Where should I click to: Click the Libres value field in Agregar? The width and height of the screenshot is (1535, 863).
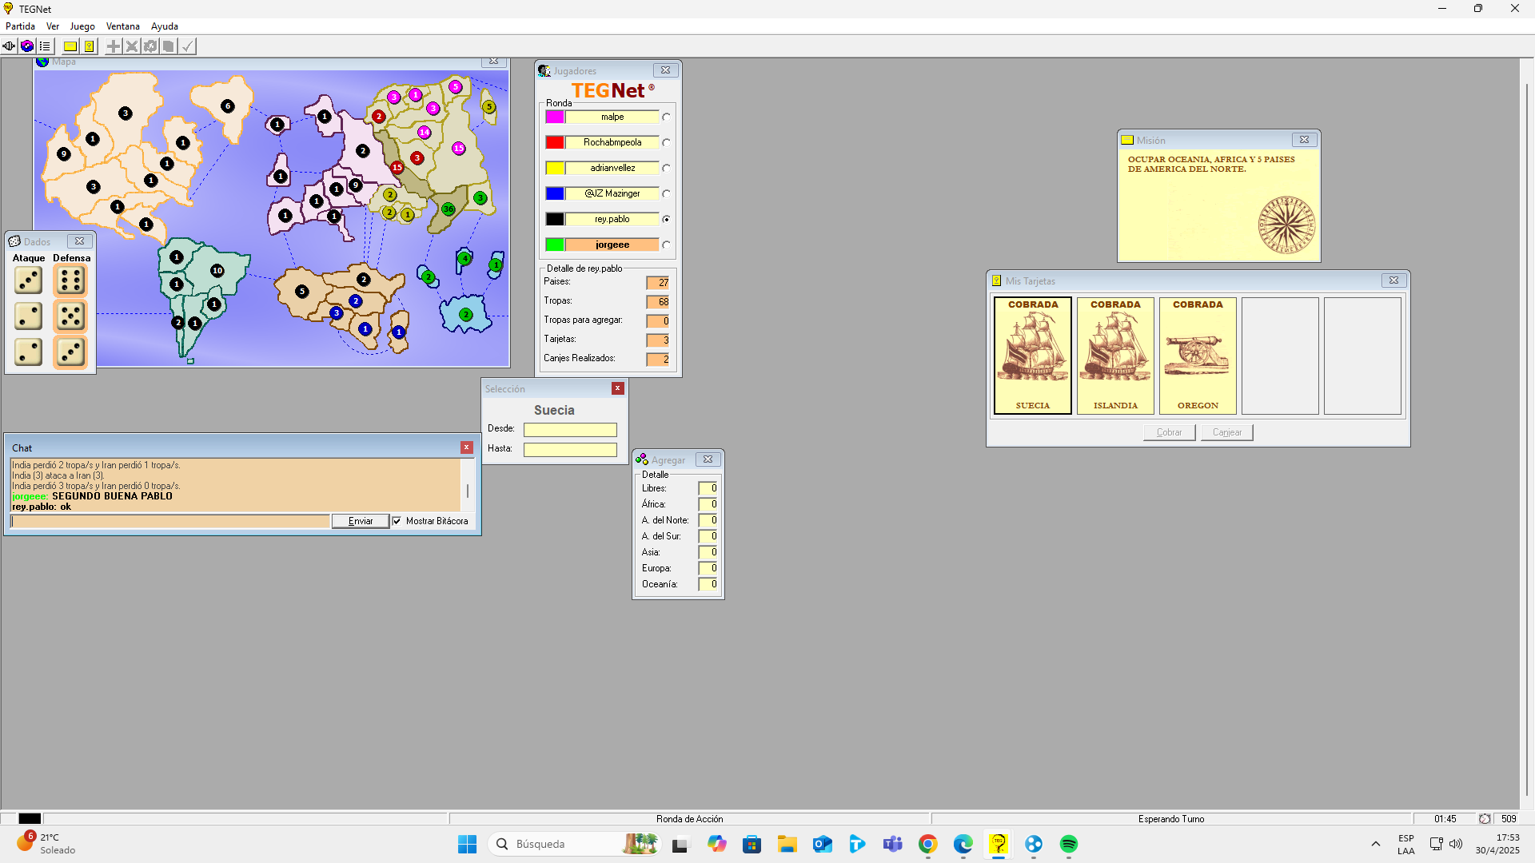[708, 488]
